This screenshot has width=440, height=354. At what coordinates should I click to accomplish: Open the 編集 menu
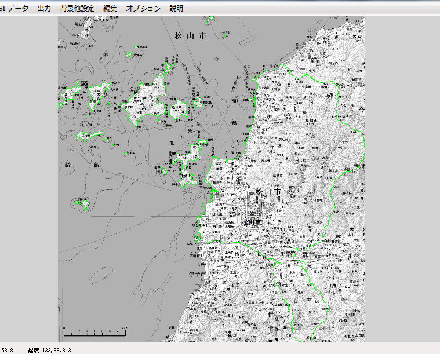coord(110,9)
